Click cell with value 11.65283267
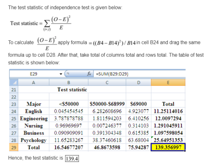The height and width of the screenshot is (166, 220). (x=69, y=140)
